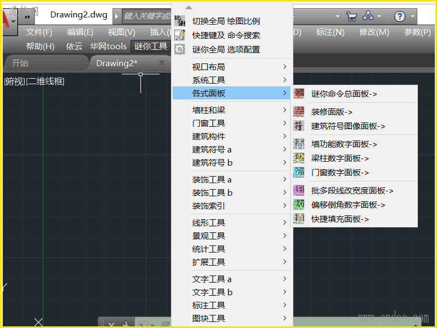Open the 标注(N) menu
Screen dimensions: 437x328
330,32
